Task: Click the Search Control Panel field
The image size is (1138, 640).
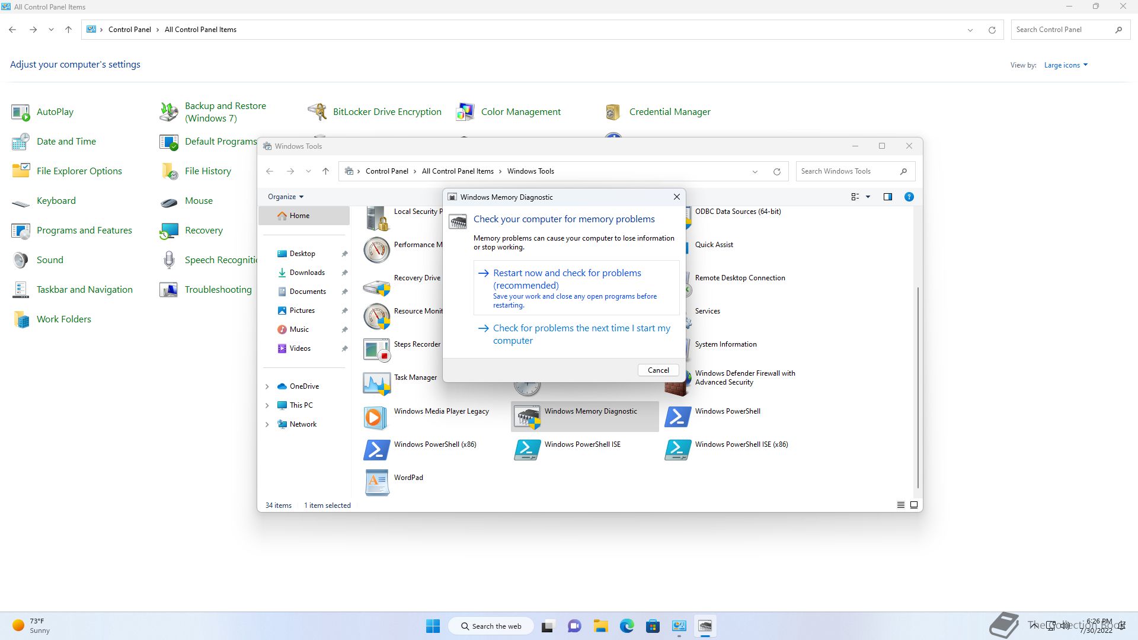Action: coord(1070,30)
